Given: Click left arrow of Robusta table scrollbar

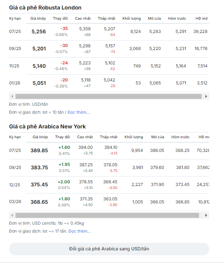Looking at the screenshot, I should tap(12, 97).
